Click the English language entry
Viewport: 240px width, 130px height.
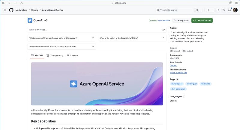point(173,101)
